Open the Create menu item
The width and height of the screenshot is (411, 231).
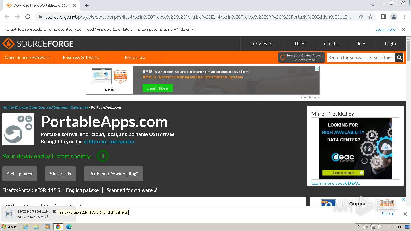pyautogui.click(x=330, y=44)
